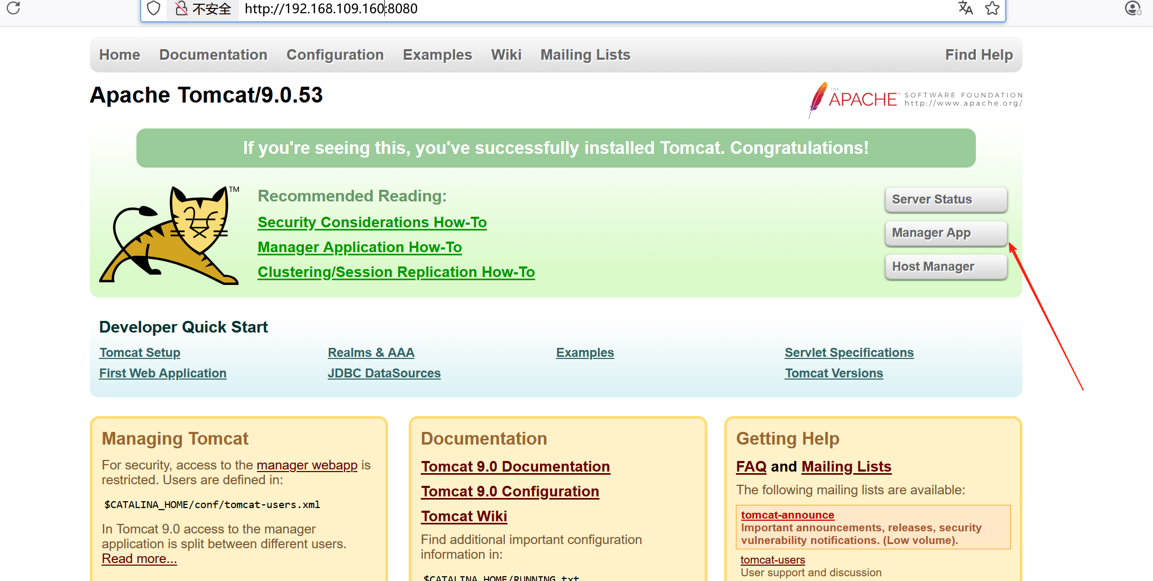
Task: Open the account profile icon
Action: pyautogui.click(x=1132, y=8)
